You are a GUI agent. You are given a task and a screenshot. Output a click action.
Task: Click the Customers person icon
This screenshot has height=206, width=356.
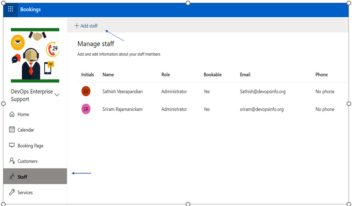(12, 161)
